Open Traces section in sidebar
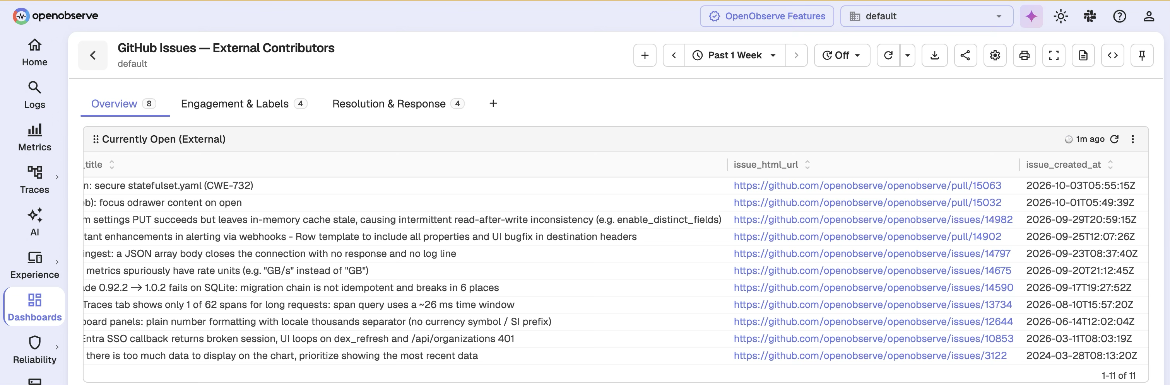 pos(34,180)
